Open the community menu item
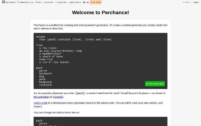 coord(24,2)
